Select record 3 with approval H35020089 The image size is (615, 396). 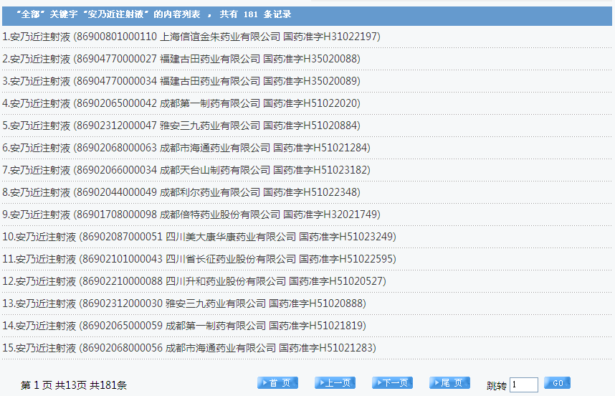tap(181, 81)
